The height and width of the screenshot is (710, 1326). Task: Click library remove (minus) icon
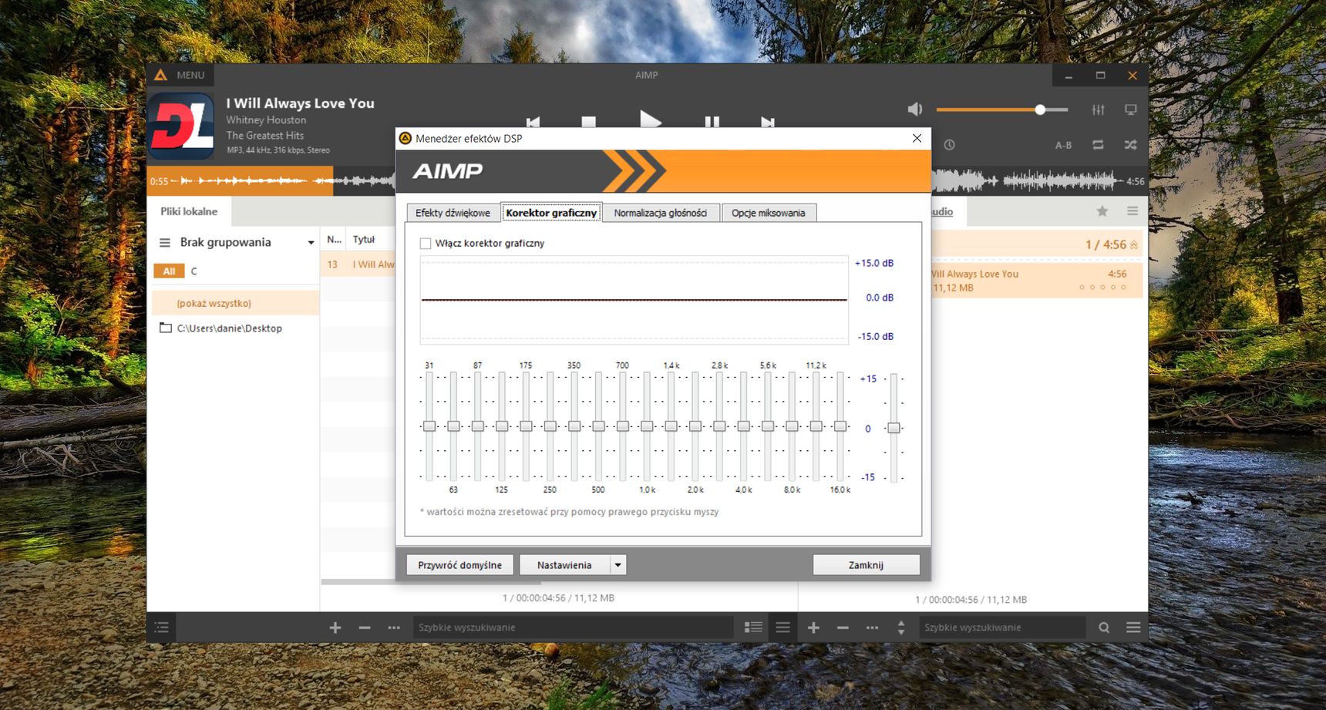coord(365,628)
